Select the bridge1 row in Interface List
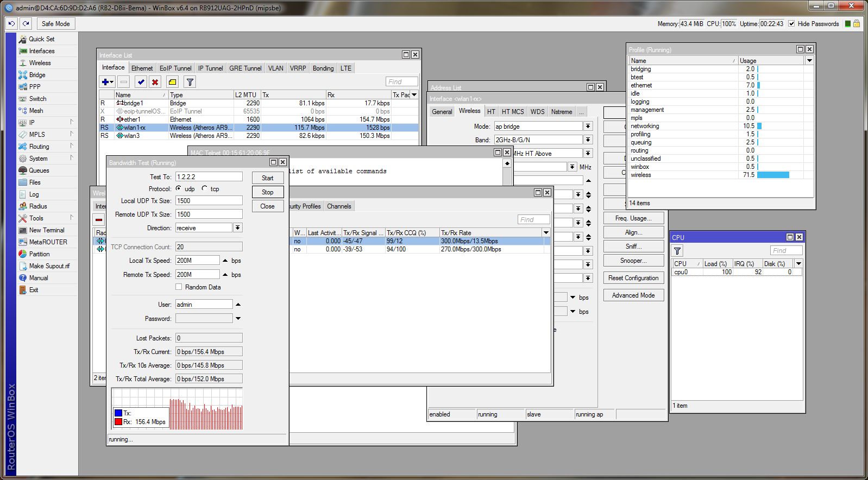 (x=258, y=103)
